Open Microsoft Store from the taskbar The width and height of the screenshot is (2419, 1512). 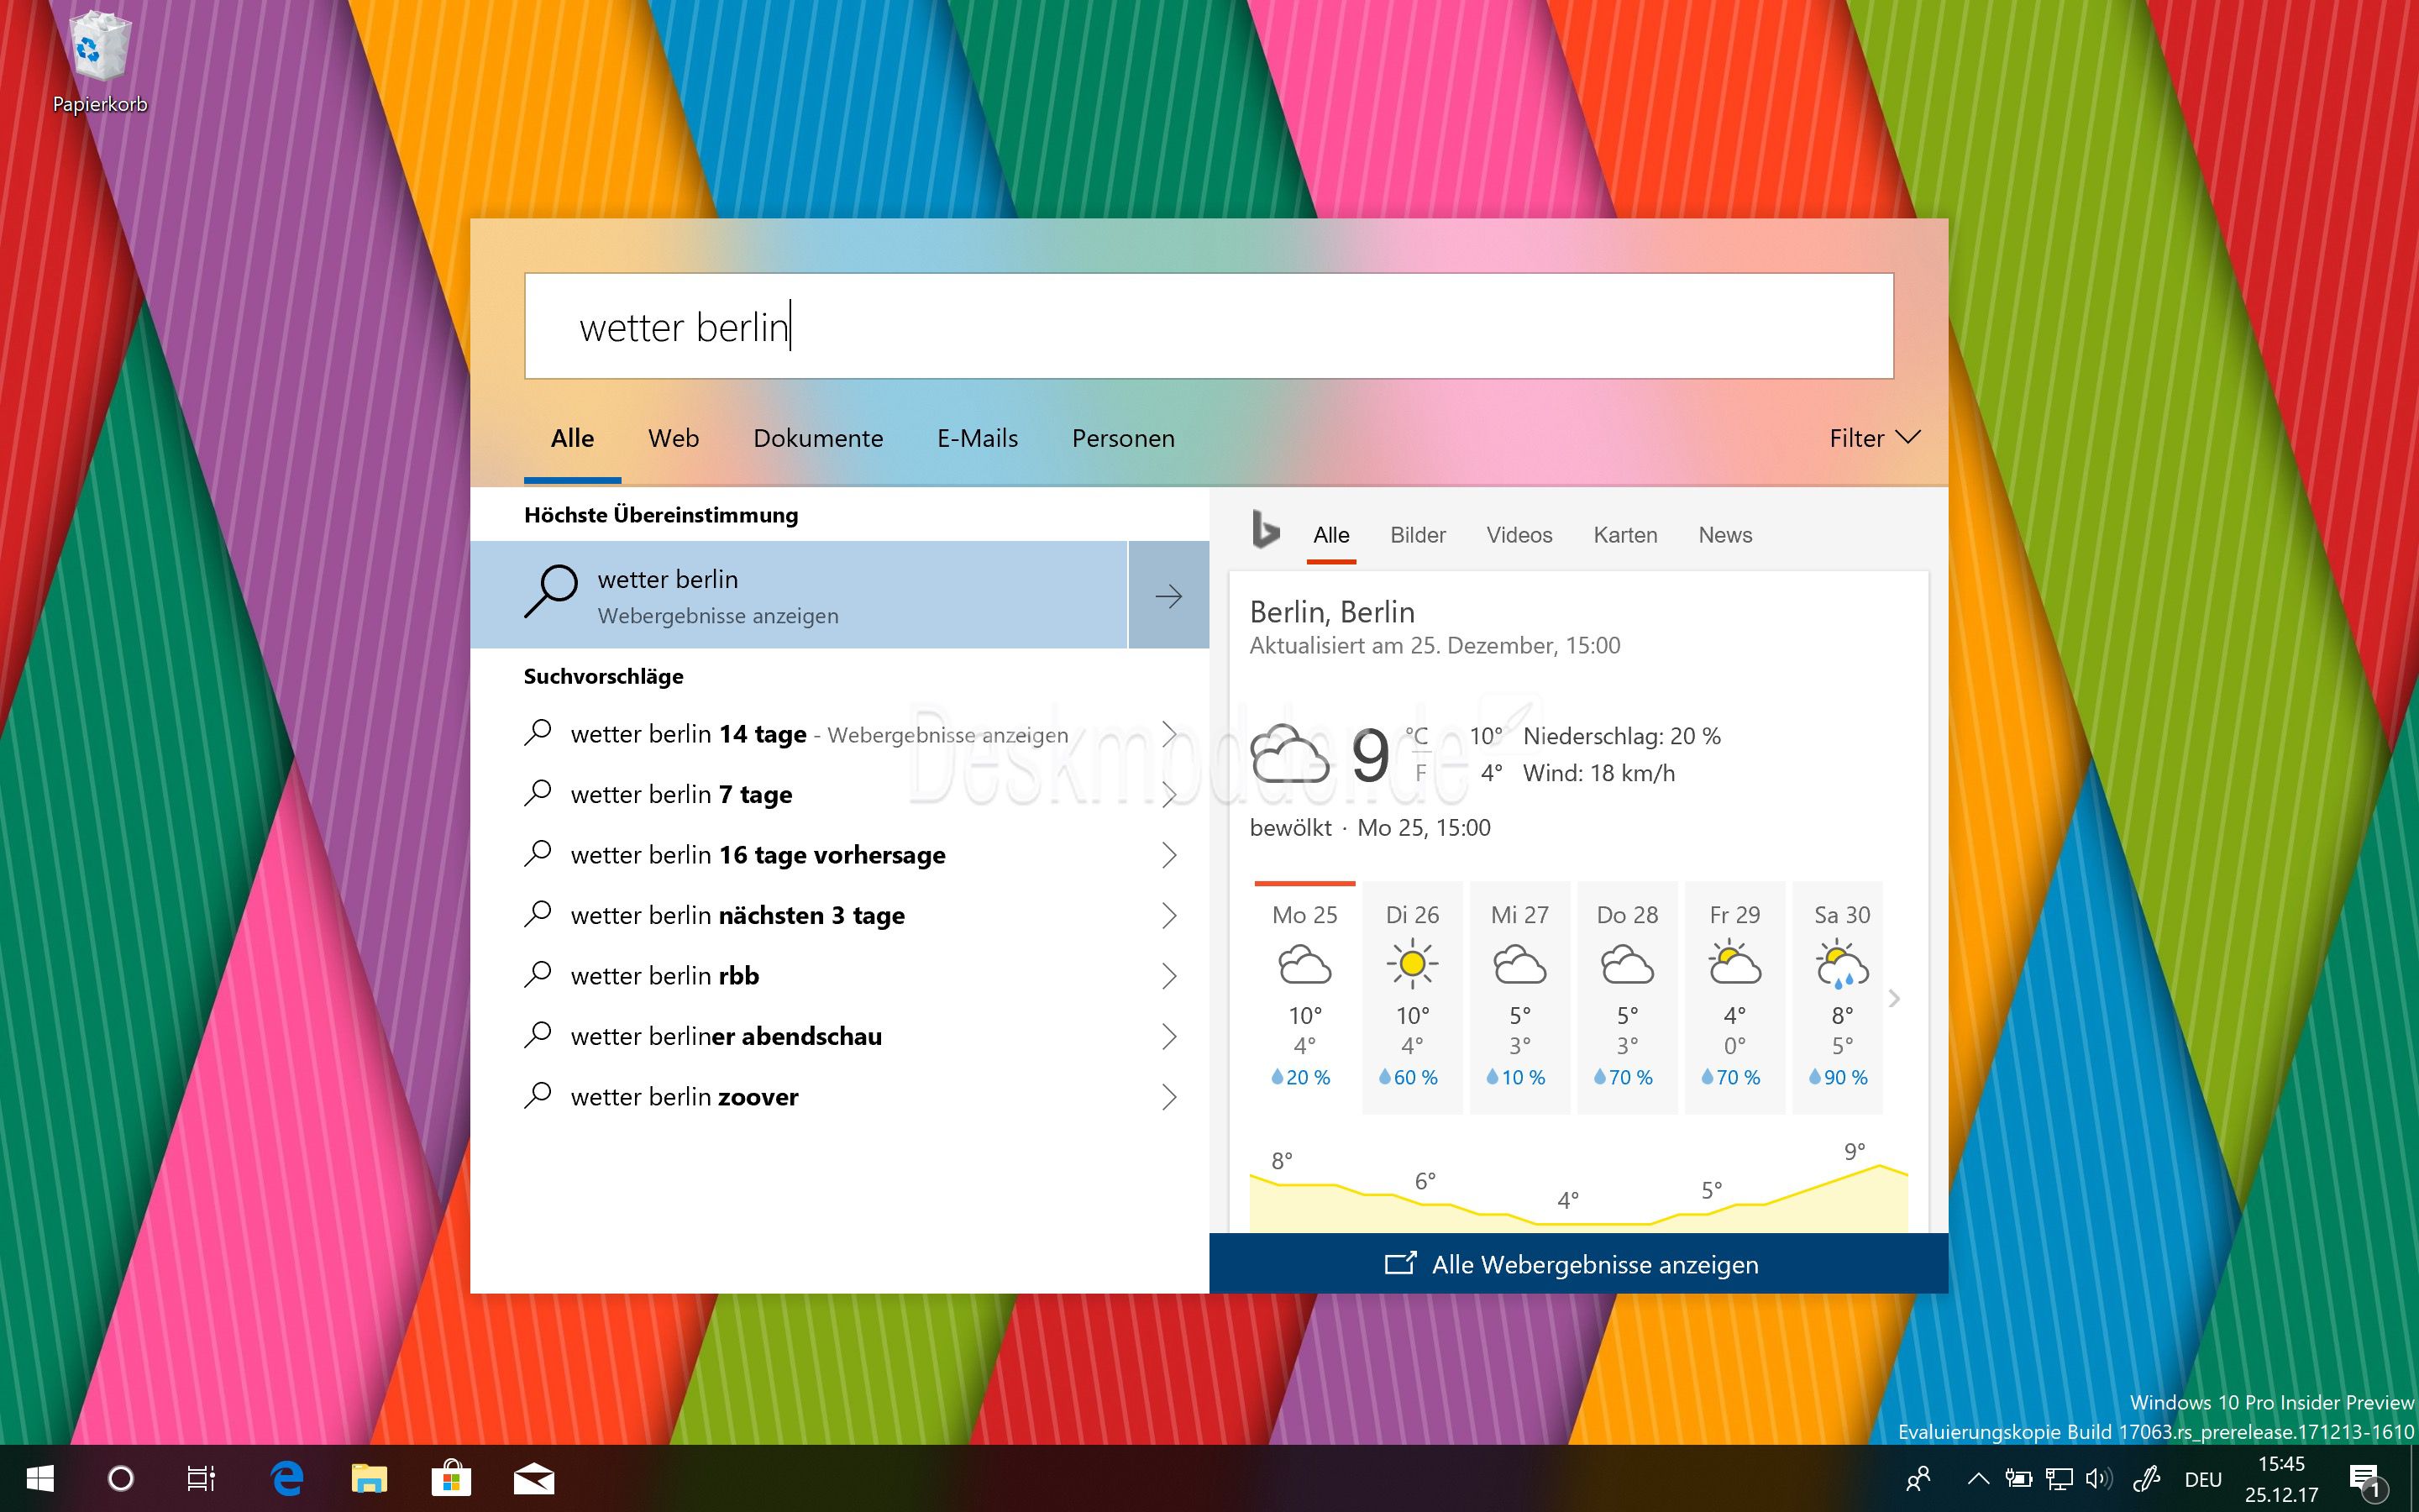[451, 1478]
